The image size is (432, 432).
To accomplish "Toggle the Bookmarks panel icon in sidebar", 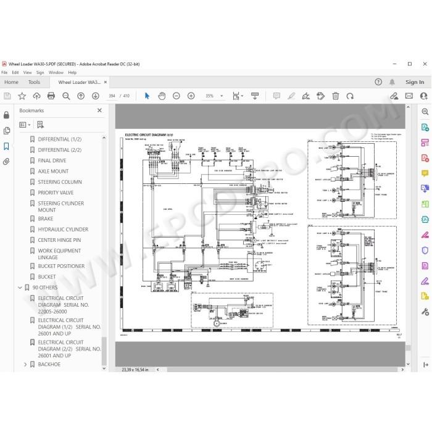I will click(x=6, y=146).
